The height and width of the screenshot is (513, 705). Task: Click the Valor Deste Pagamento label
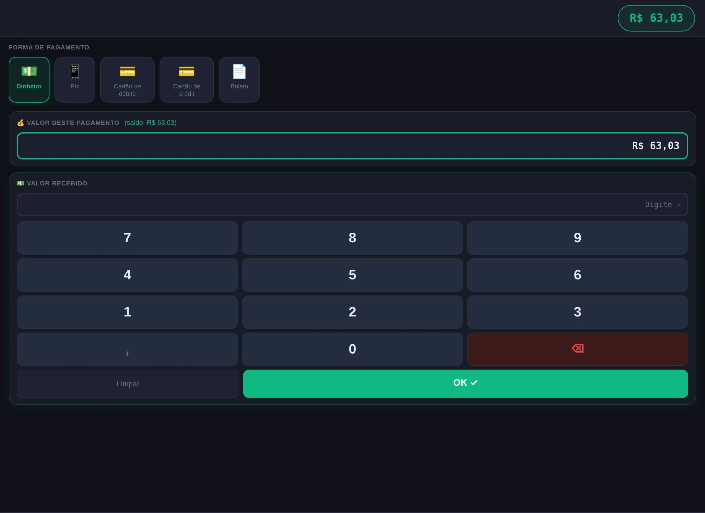coord(73,123)
